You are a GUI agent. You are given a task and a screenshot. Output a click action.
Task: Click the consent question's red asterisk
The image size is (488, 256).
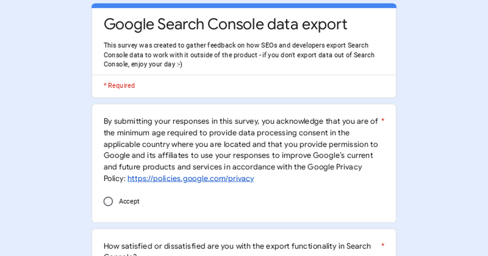click(383, 121)
